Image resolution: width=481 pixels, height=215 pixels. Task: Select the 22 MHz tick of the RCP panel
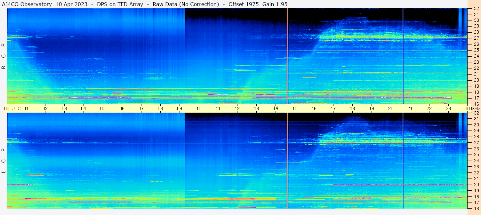click(476, 68)
